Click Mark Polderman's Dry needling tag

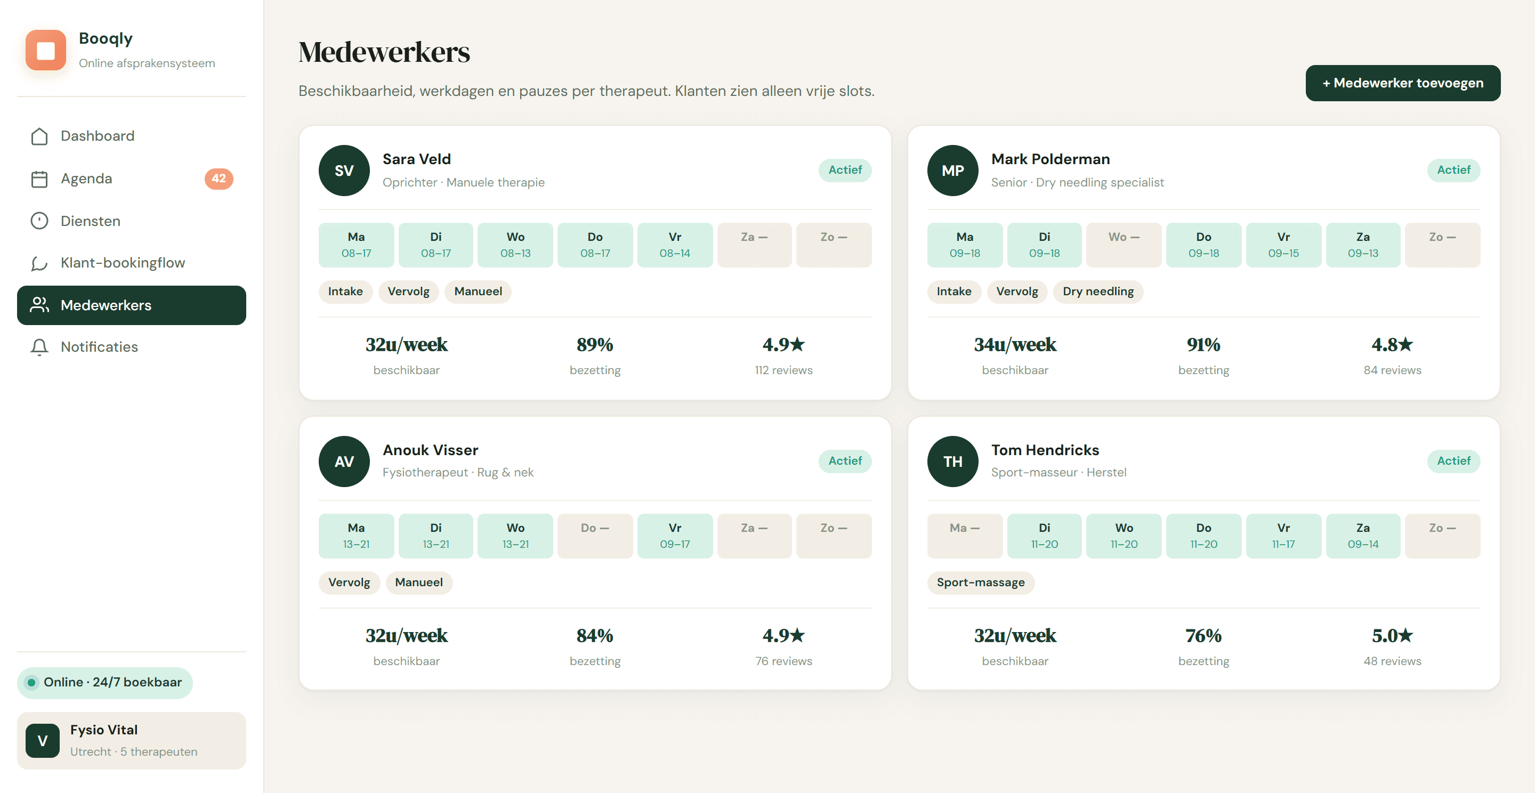point(1097,292)
